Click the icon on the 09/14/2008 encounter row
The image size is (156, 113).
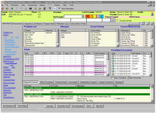pyautogui.click(x=113, y=56)
